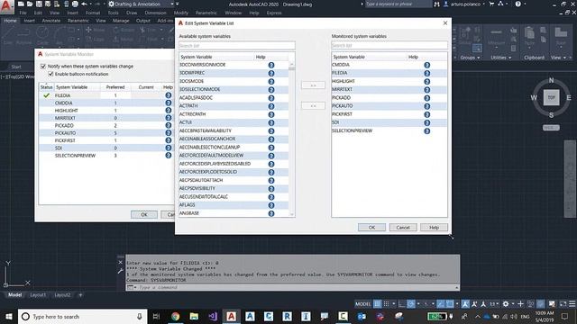
Task: Open help icon for ANGBASE row
Action: (x=271, y=213)
